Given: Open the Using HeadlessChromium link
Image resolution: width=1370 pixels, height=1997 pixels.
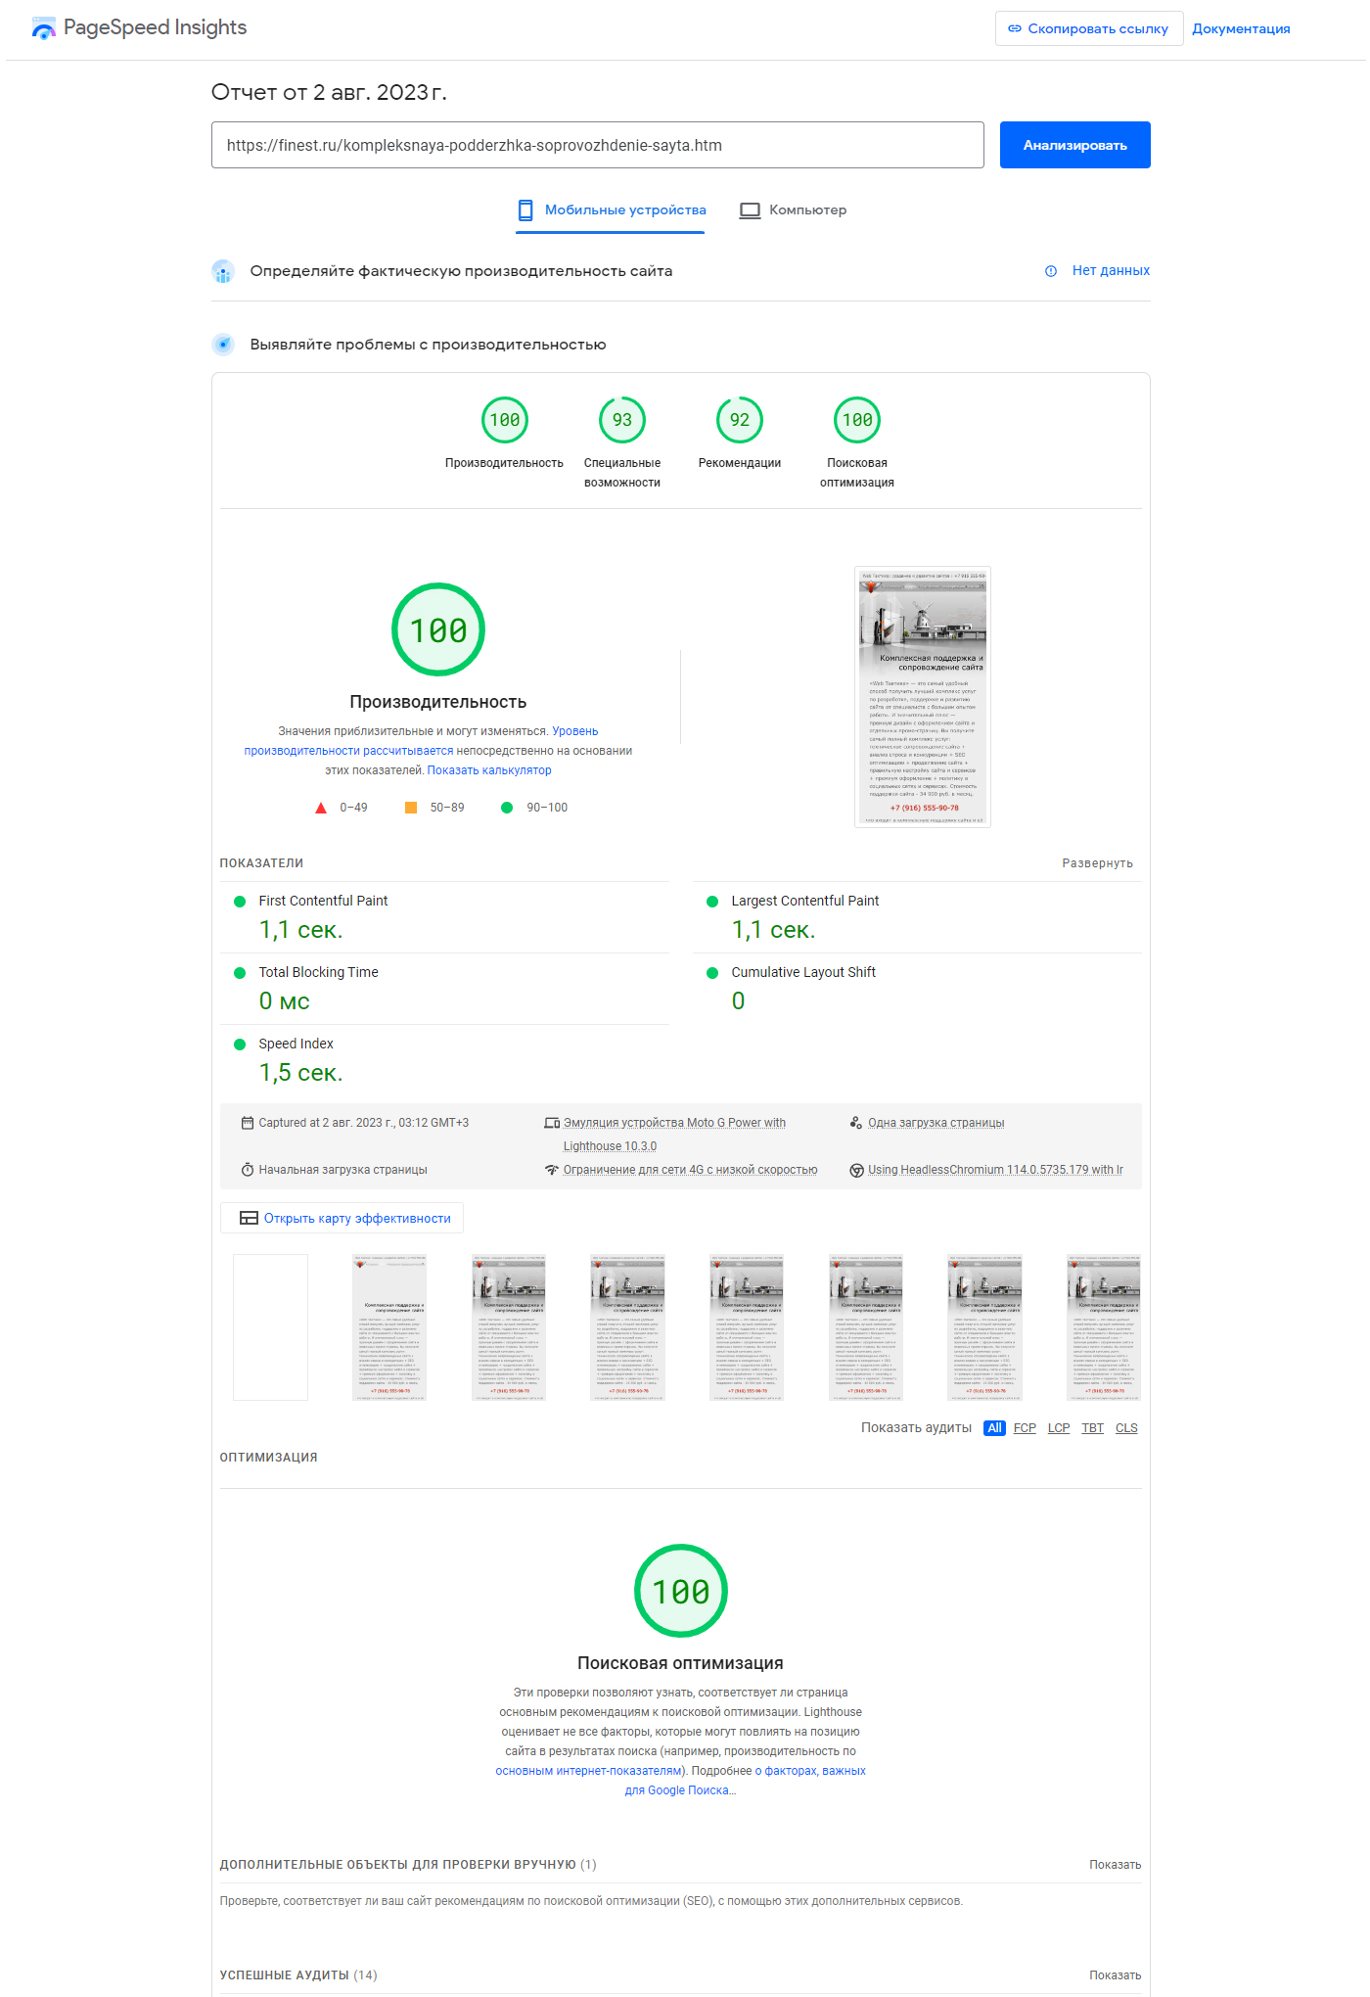Looking at the screenshot, I should 995,1170.
